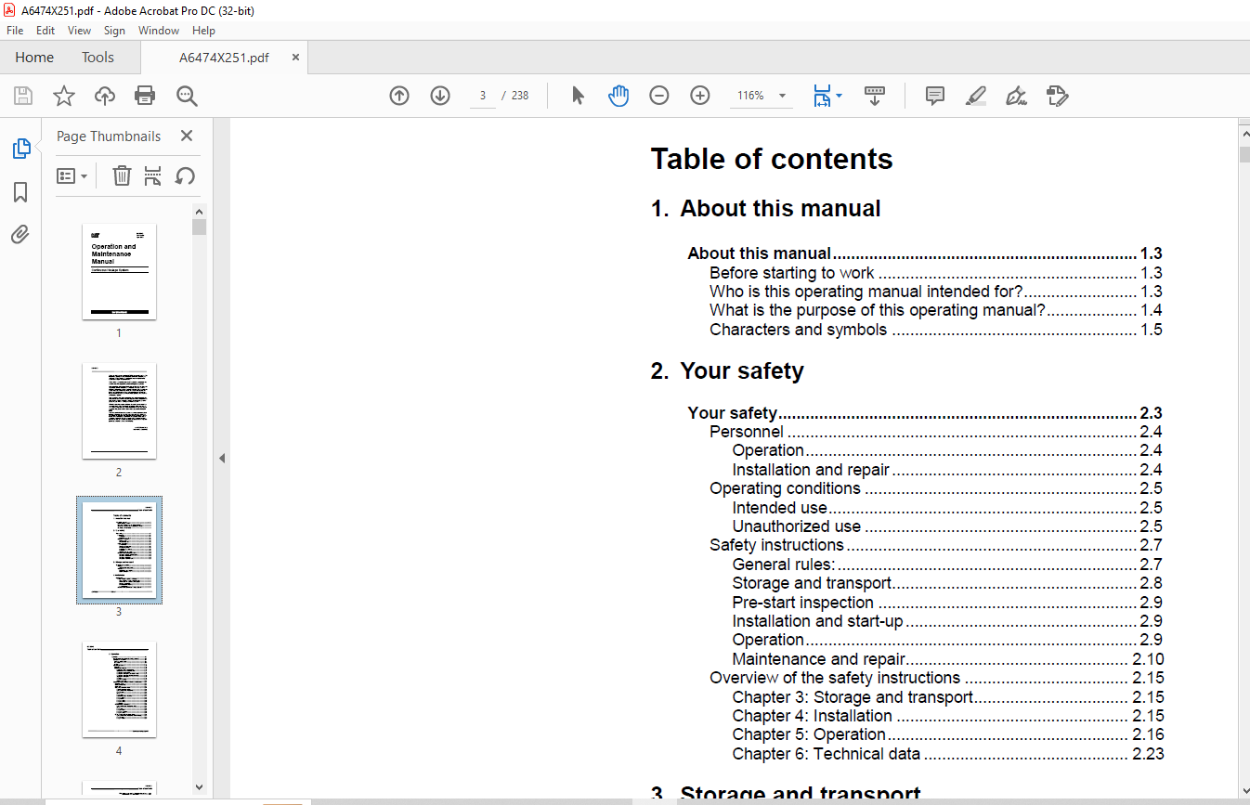
Task: Select the page 4 thumbnail
Action: click(119, 690)
